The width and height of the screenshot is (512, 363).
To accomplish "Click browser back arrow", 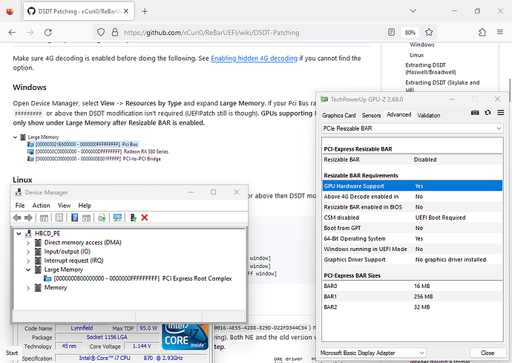I will [12, 33].
